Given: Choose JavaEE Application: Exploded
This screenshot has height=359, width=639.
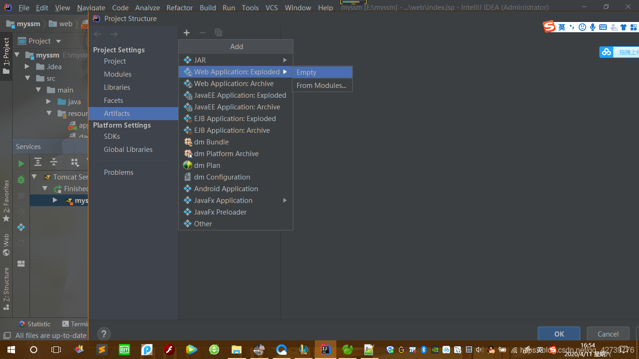Looking at the screenshot, I should tap(236, 95).
